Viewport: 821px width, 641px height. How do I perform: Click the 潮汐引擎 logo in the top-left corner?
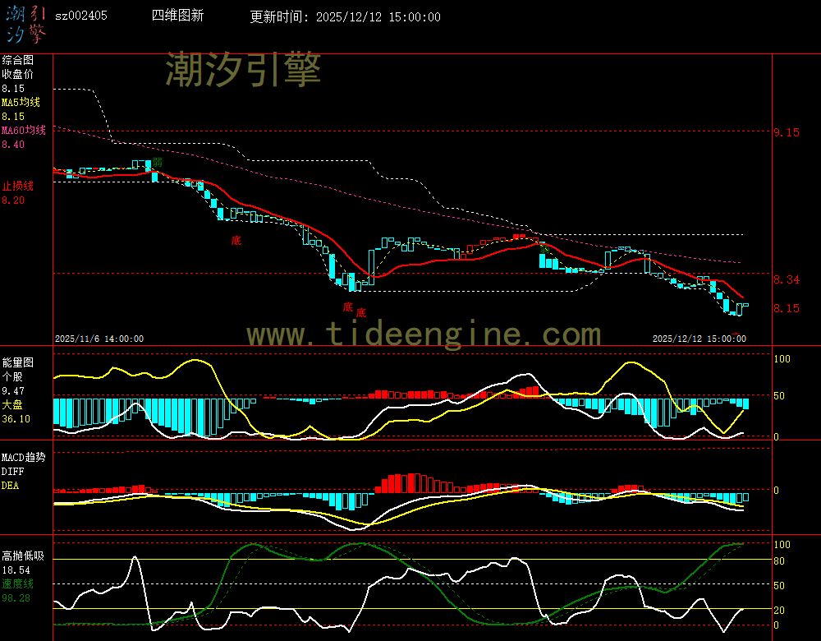[25, 24]
